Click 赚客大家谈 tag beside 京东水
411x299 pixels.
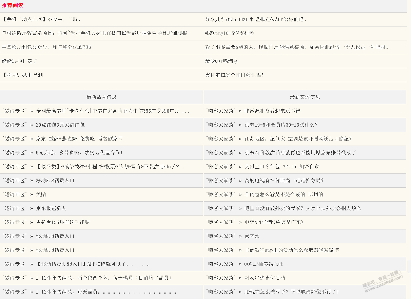[x=220, y=236]
